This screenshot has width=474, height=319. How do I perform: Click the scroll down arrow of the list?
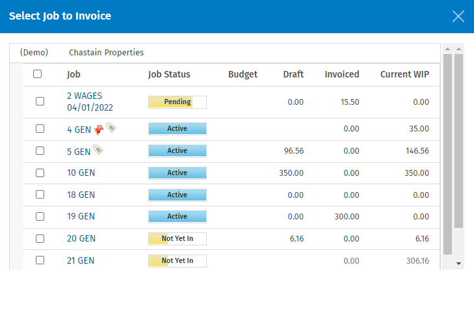point(458,264)
